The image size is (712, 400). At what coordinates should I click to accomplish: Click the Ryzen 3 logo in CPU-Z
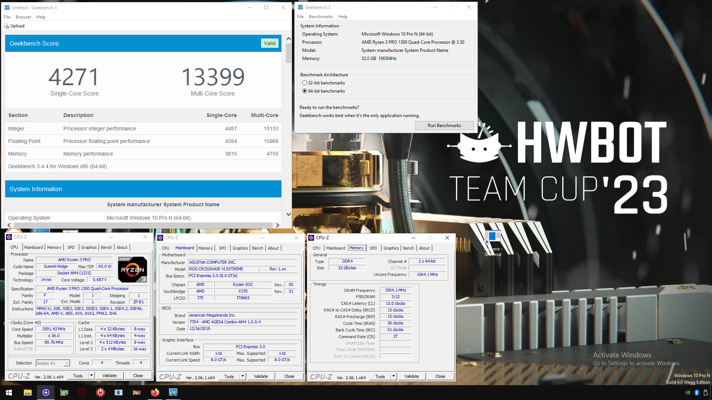pos(132,270)
